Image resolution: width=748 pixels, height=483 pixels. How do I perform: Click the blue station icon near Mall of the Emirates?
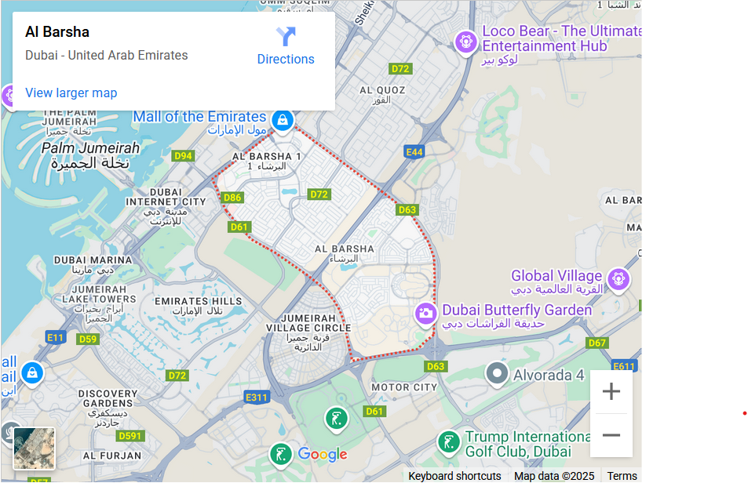(283, 120)
